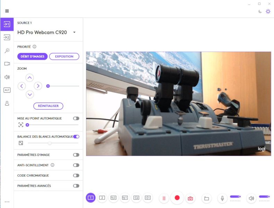Image resolution: width=274 pixels, height=208 pixels.
Task: Show info for Anti-scintillement
Action: pos(52,165)
